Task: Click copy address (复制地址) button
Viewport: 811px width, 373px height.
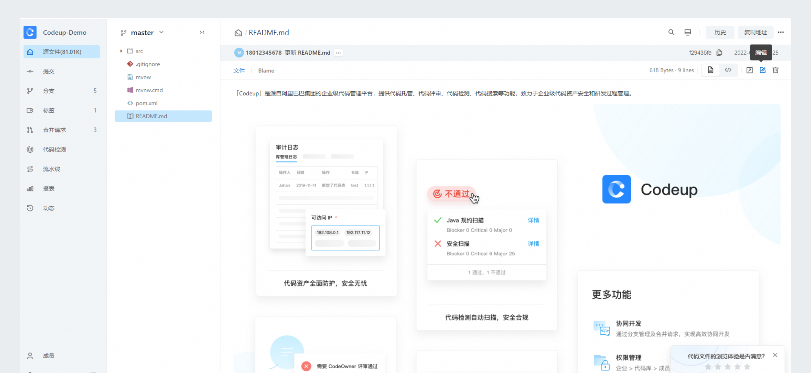Action: tap(755, 32)
